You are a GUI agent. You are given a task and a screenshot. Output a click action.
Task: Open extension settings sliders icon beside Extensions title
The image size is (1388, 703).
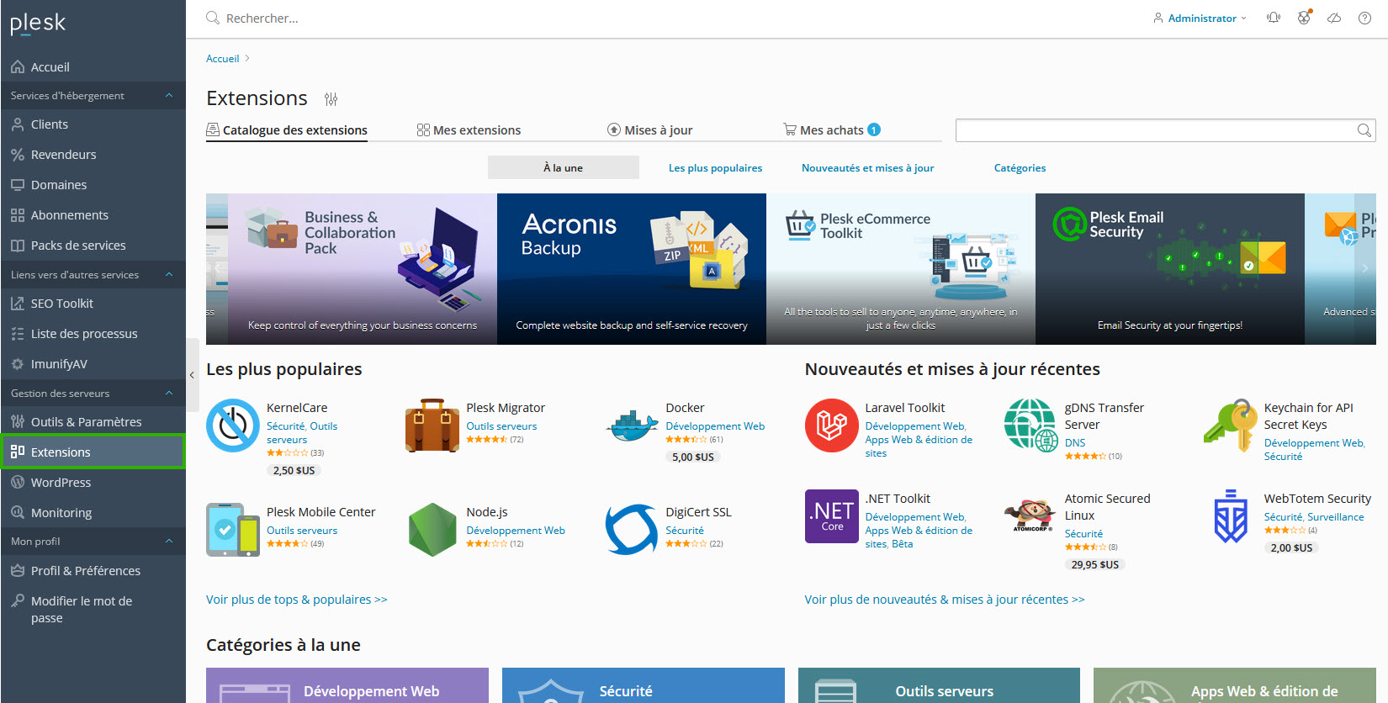coord(331,99)
